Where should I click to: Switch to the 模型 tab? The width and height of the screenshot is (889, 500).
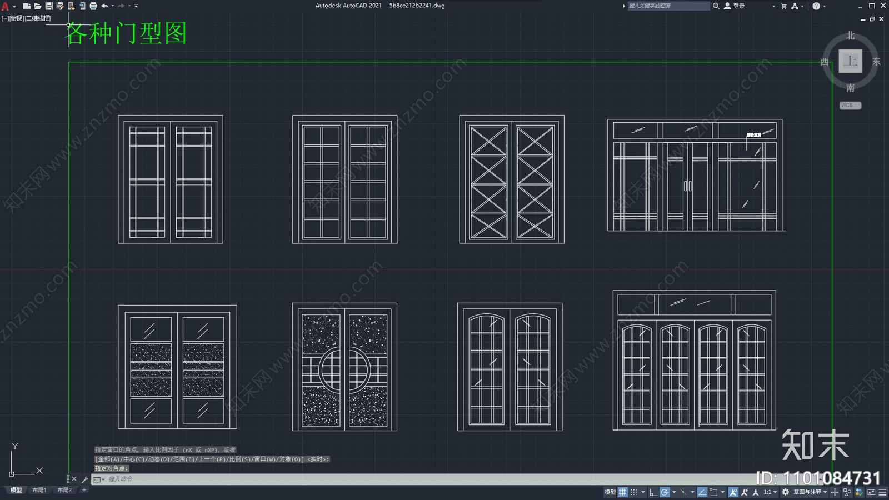point(16,490)
